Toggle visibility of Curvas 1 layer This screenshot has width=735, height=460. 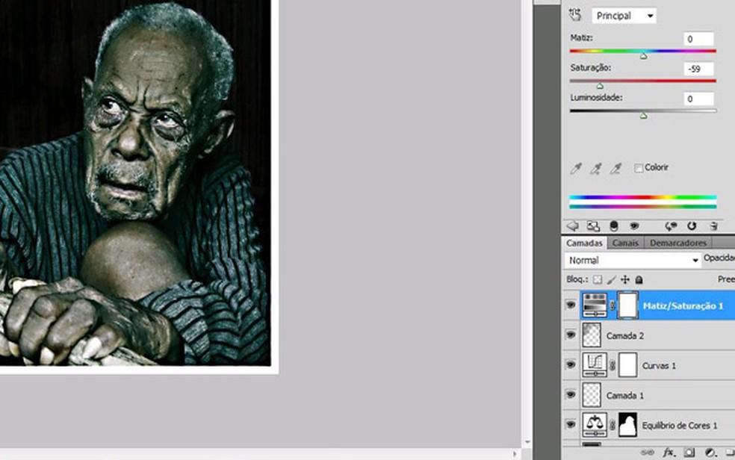(x=571, y=365)
